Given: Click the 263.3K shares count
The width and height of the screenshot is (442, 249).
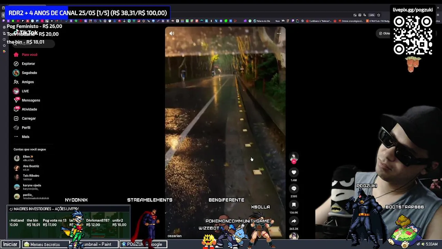Looking at the screenshot, I should [x=294, y=229].
